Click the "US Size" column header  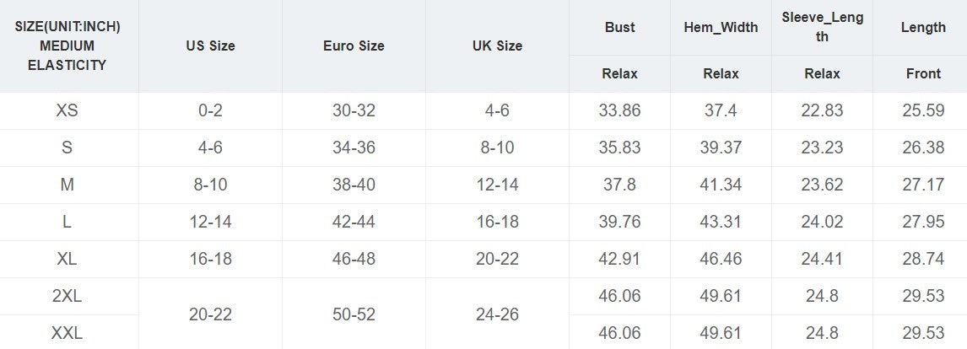coord(210,46)
